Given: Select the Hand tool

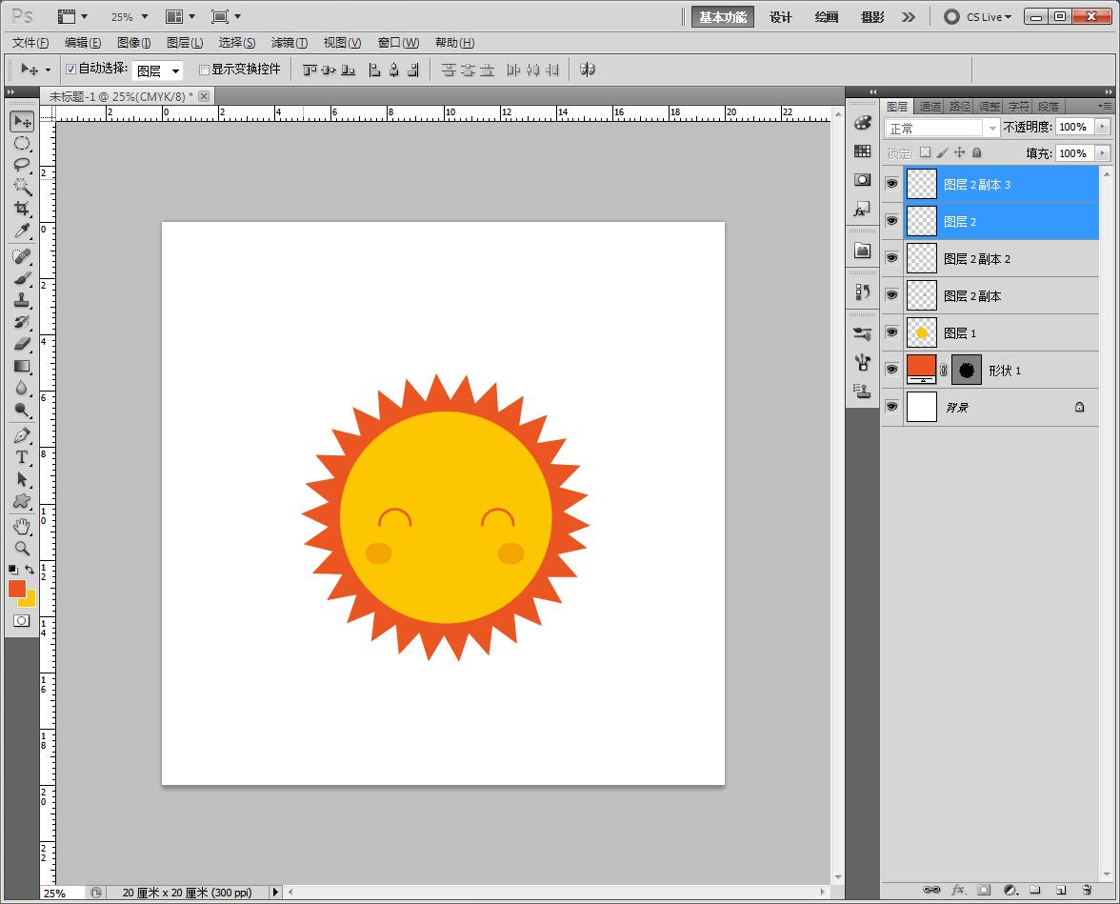Looking at the screenshot, I should [x=22, y=527].
